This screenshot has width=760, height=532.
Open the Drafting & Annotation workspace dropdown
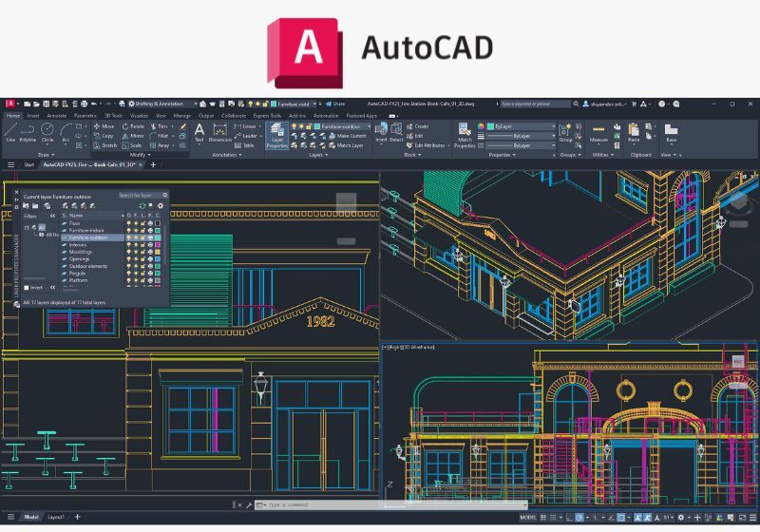point(162,104)
